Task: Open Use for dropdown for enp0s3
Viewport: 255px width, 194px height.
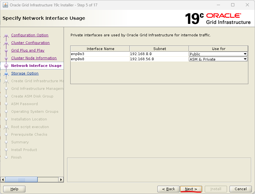Action: pos(218,54)
